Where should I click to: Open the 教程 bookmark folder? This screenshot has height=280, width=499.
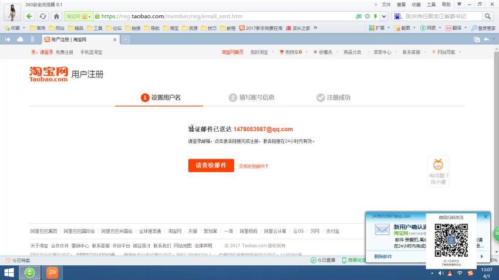point(228,28)
